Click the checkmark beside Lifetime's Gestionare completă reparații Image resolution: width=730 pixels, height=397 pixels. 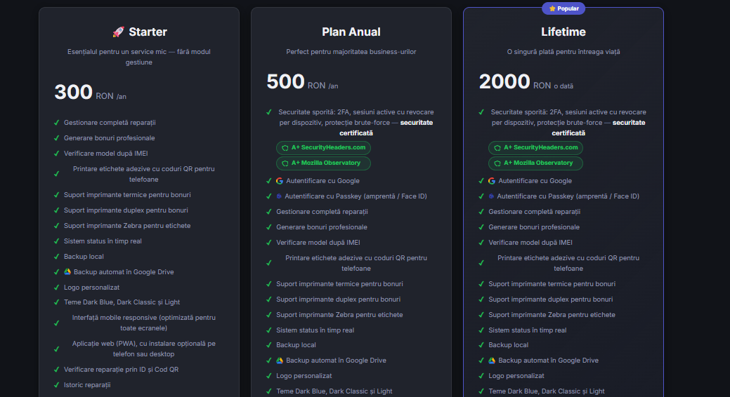pyautogui.click(x=481, y=212)
